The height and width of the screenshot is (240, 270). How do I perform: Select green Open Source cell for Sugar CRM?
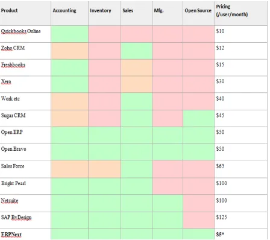[198, 118]
